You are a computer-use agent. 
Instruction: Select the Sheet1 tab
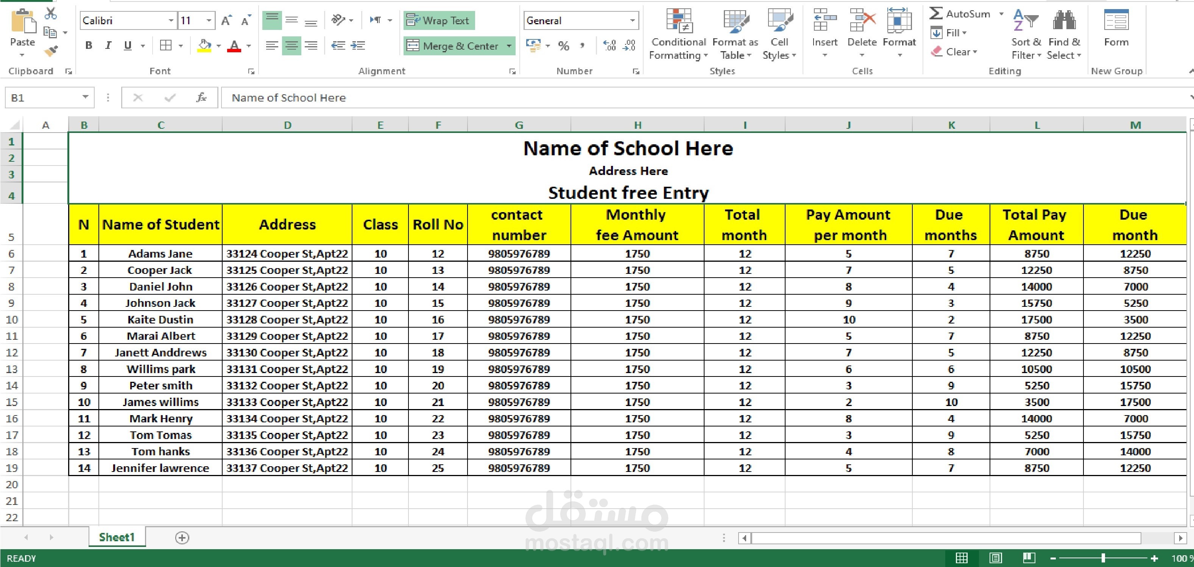(x=117, y=537)
